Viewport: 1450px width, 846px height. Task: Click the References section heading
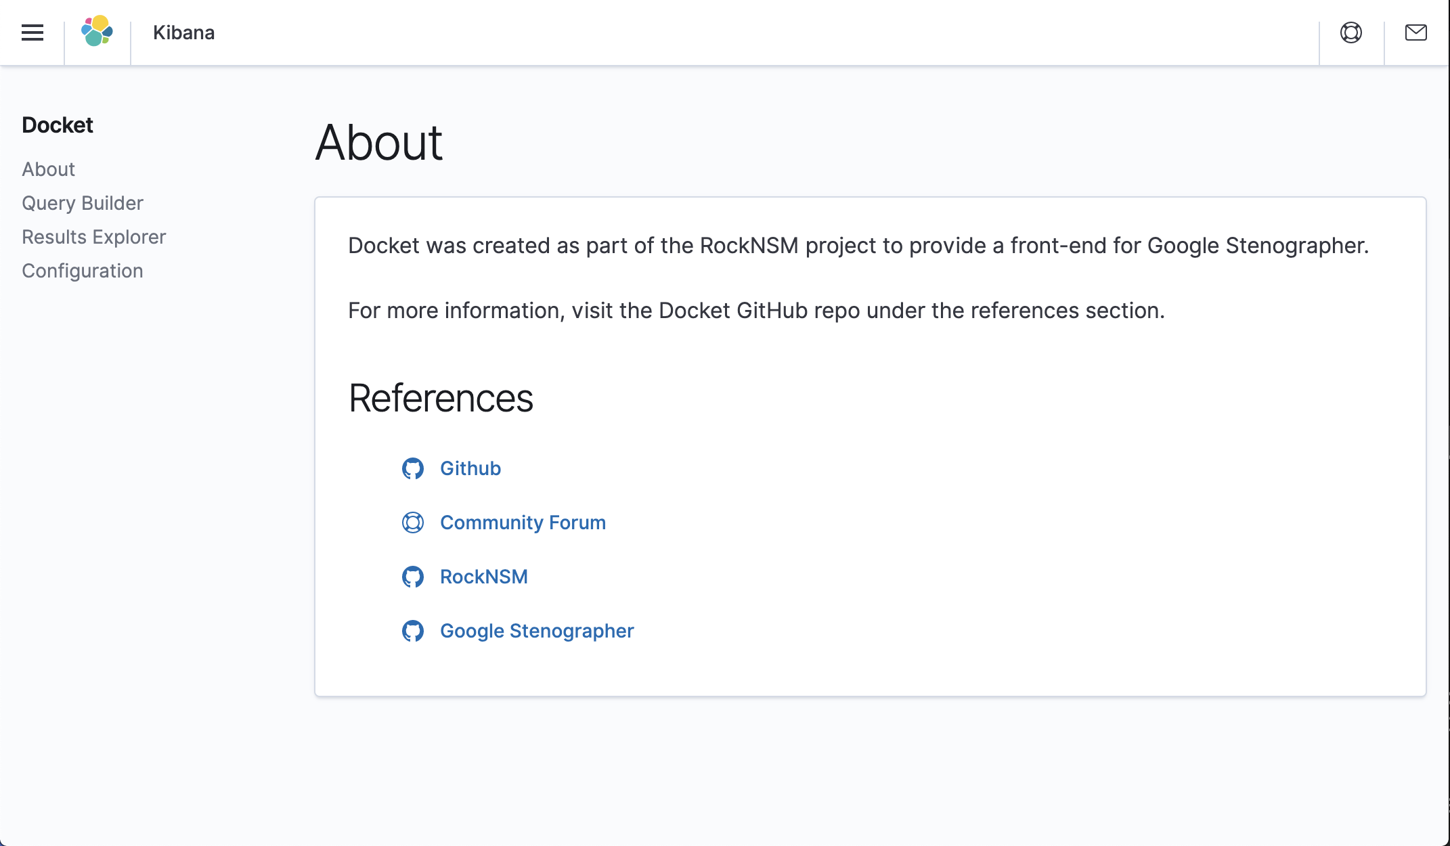pos(441,398)
